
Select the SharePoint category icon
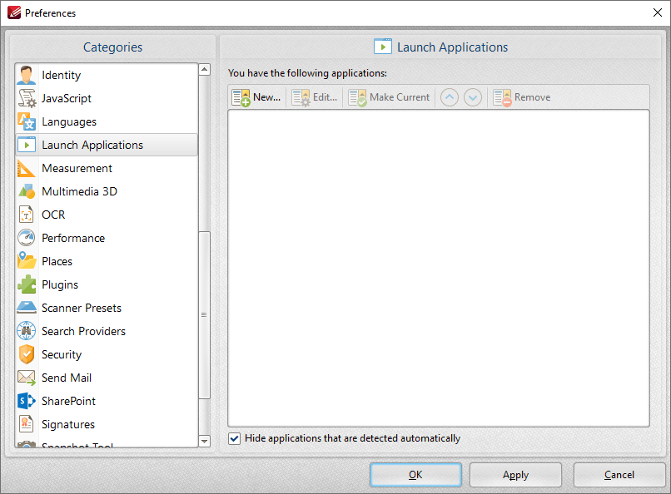click(25, 401)
